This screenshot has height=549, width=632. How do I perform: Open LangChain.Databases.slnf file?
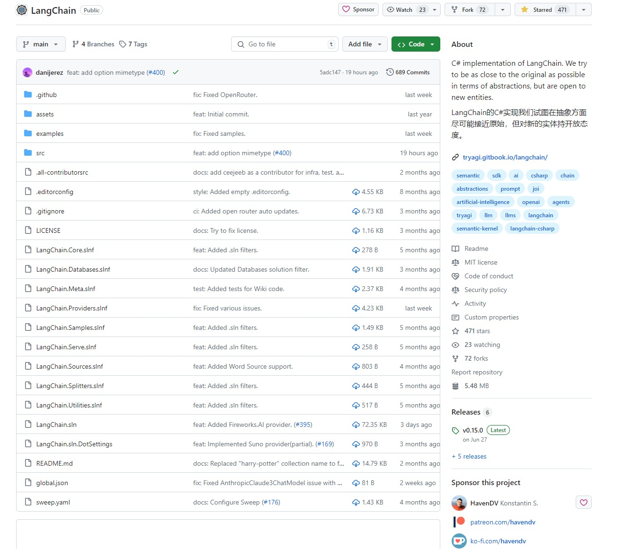[73, 269]
